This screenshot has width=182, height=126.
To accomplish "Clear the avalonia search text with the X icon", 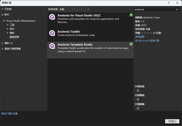I will [x=177, y=9].
